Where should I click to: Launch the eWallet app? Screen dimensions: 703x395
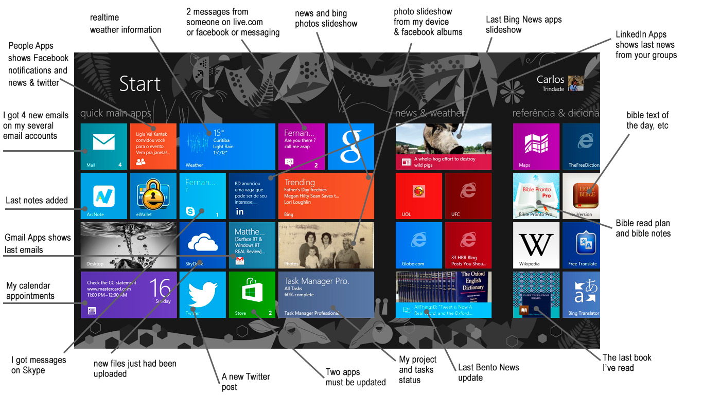click(152, 195)
